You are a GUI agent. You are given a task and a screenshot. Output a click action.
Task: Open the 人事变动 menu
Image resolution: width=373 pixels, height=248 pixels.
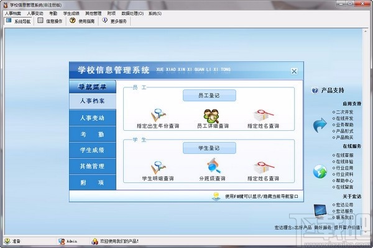click(x=35, y=14)
